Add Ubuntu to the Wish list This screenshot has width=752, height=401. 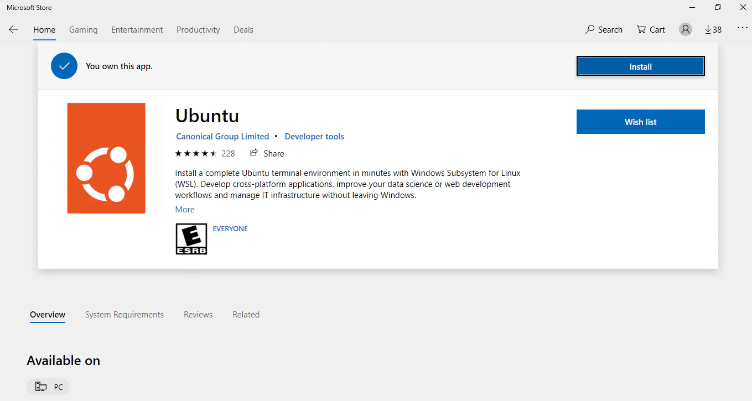click(640, 121)
